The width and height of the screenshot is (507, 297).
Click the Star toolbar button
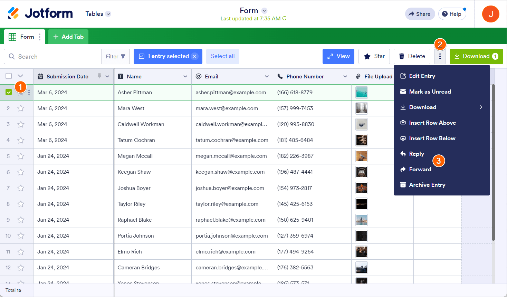point(374,56)
